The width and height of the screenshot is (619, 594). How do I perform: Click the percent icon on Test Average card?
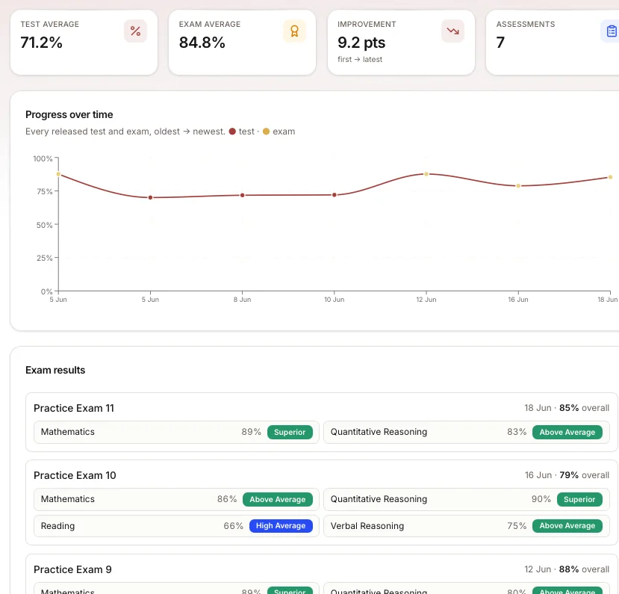pos(135,31)
